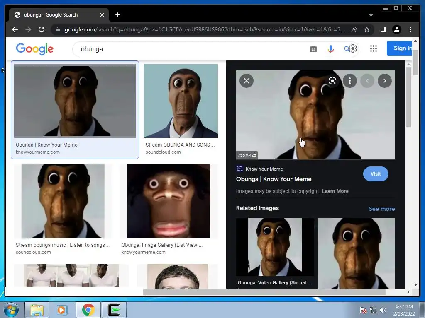Open the green arrow app in taskbar
Viewport: 425px width, 318px height.
click(114, 310)
